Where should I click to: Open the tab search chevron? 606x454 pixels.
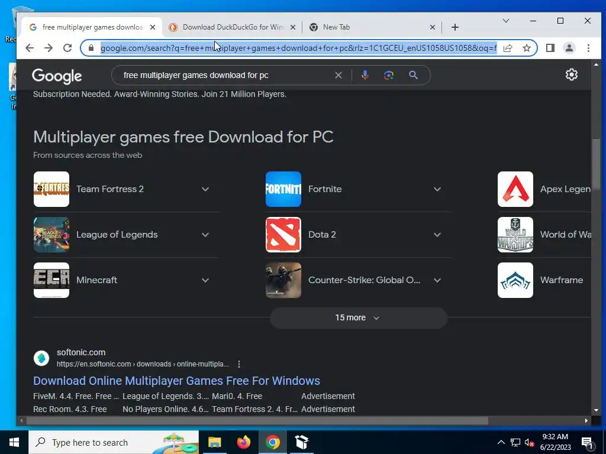[x=505, y=21]
